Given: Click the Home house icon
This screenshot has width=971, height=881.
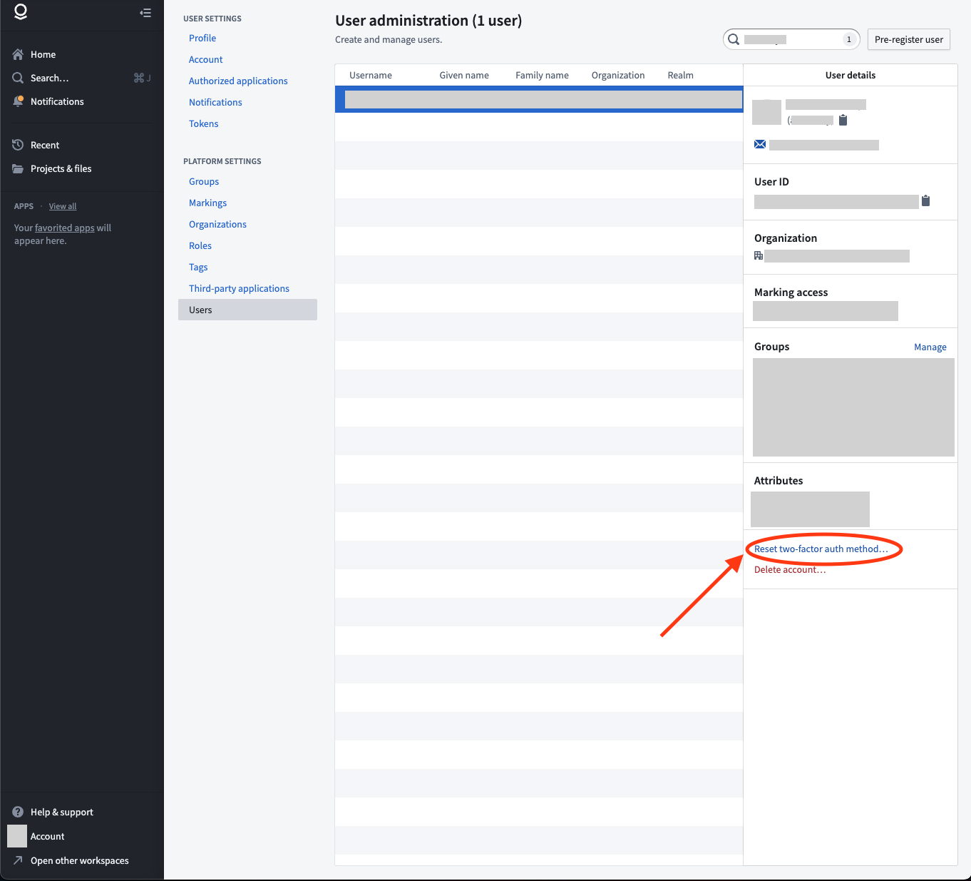Looking at the screenshot, I should 18,54.
